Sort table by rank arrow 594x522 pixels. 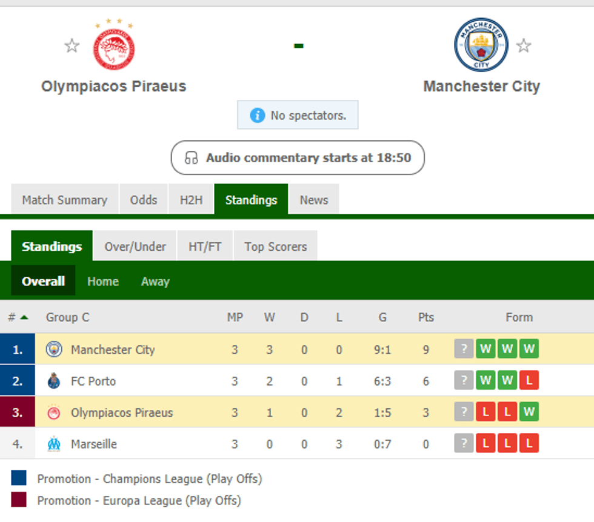coord(24,317)
